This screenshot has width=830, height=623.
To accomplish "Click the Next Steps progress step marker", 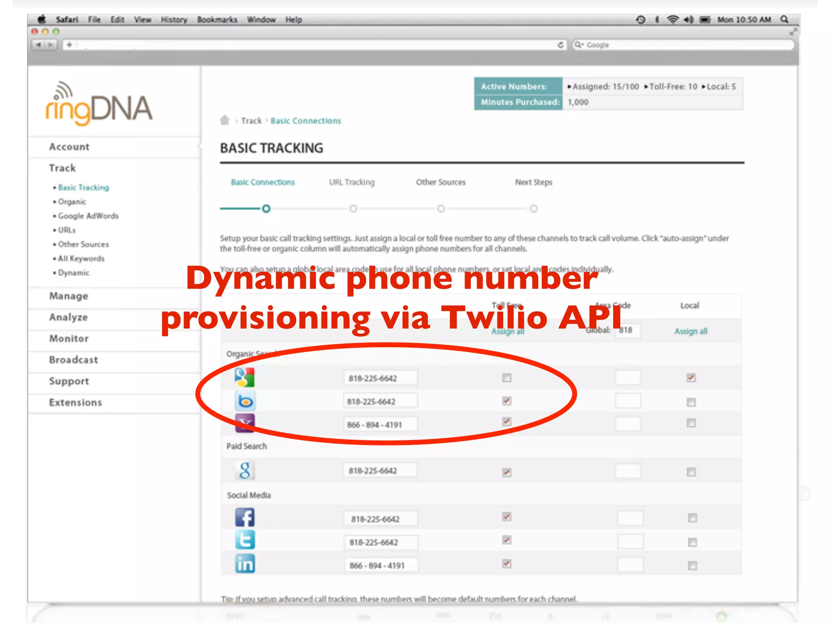I will (534, 208).
